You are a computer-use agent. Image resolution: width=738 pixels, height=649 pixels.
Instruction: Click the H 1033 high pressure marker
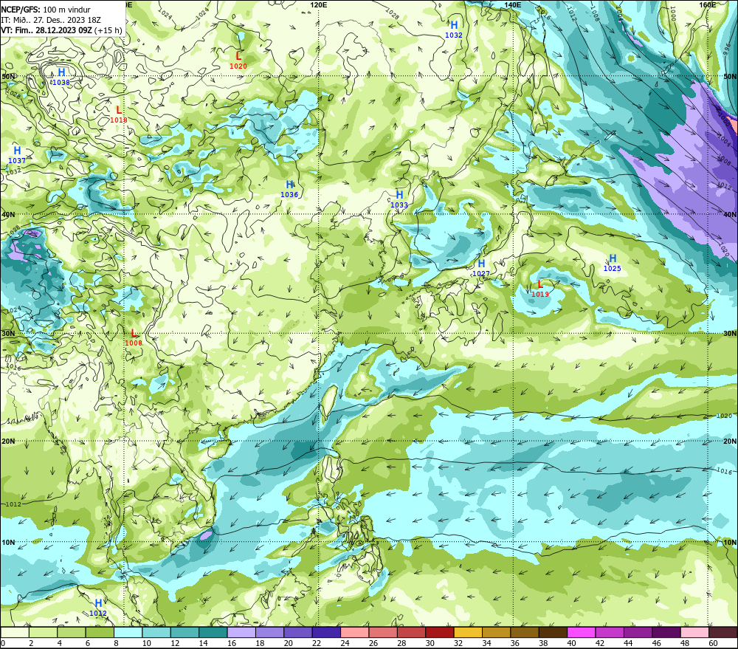tap(399, 199)
